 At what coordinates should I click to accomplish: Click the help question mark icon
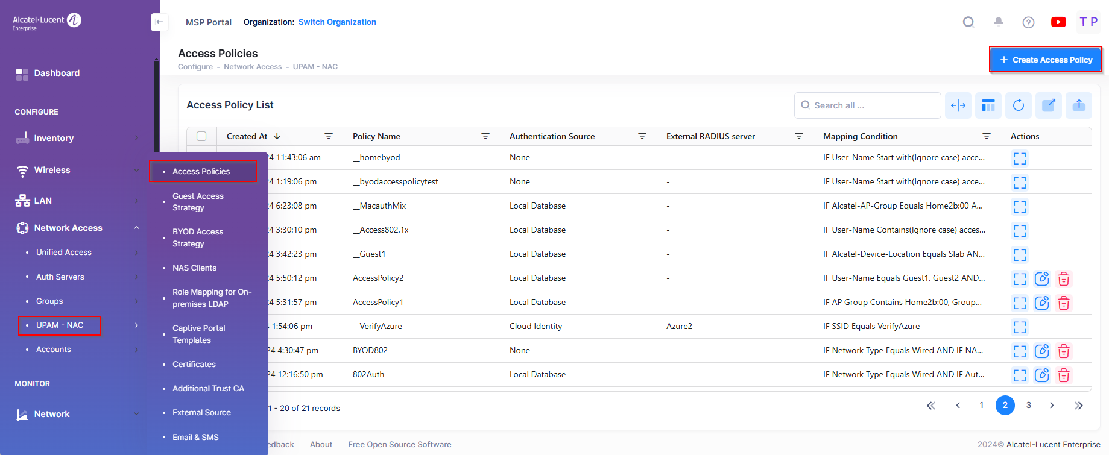point(1028,22)
